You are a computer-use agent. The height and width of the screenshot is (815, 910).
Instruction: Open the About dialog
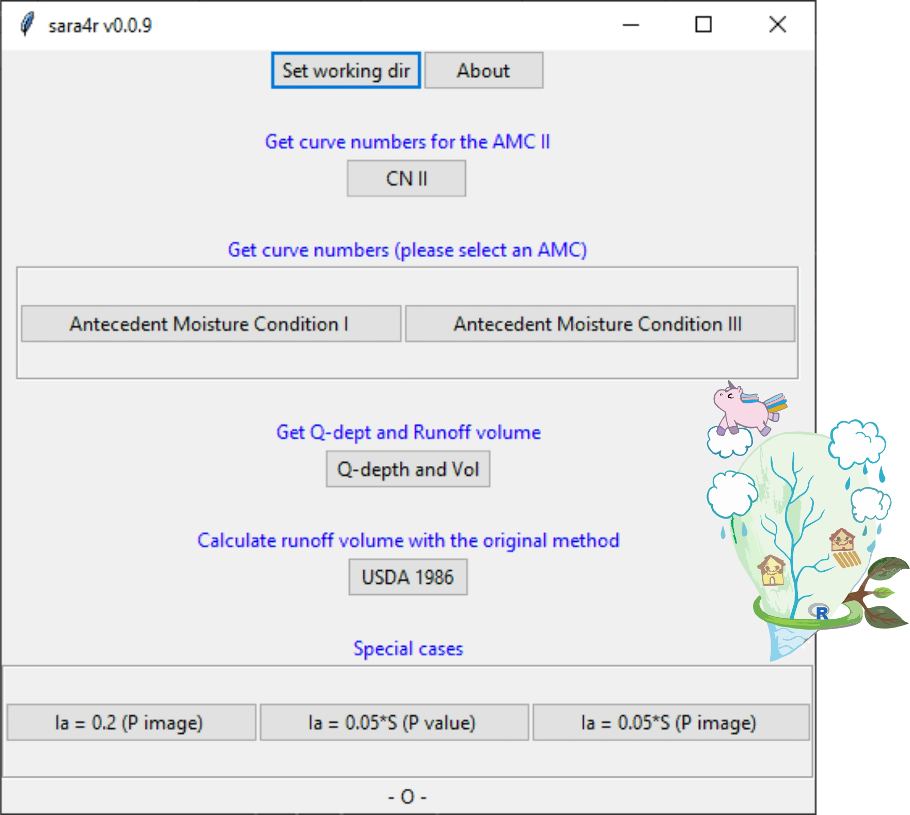[483, 71]
